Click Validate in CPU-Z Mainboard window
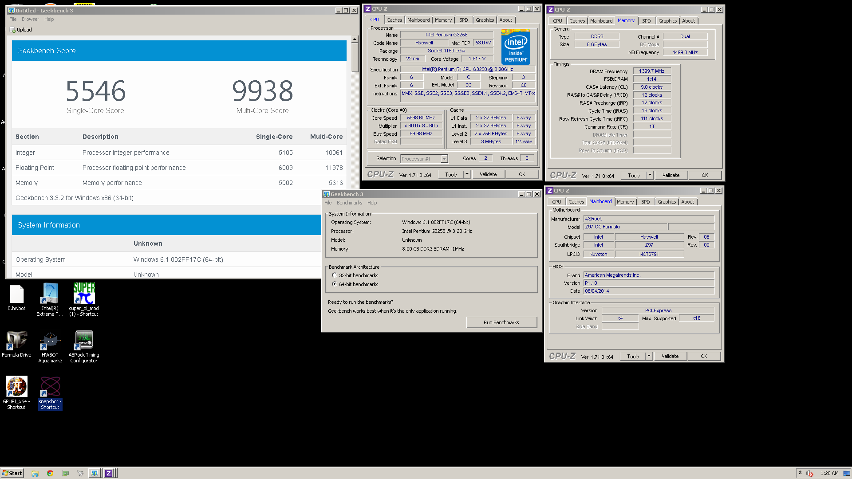 670,357
